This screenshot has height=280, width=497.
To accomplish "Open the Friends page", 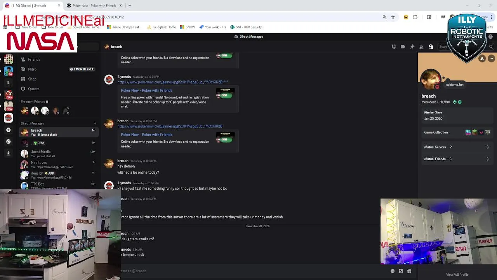I will coord(58,59).
